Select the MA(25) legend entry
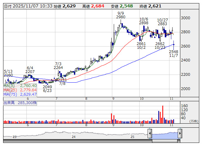This screenshot has height=146, width=203. click(x=20, y=90)
